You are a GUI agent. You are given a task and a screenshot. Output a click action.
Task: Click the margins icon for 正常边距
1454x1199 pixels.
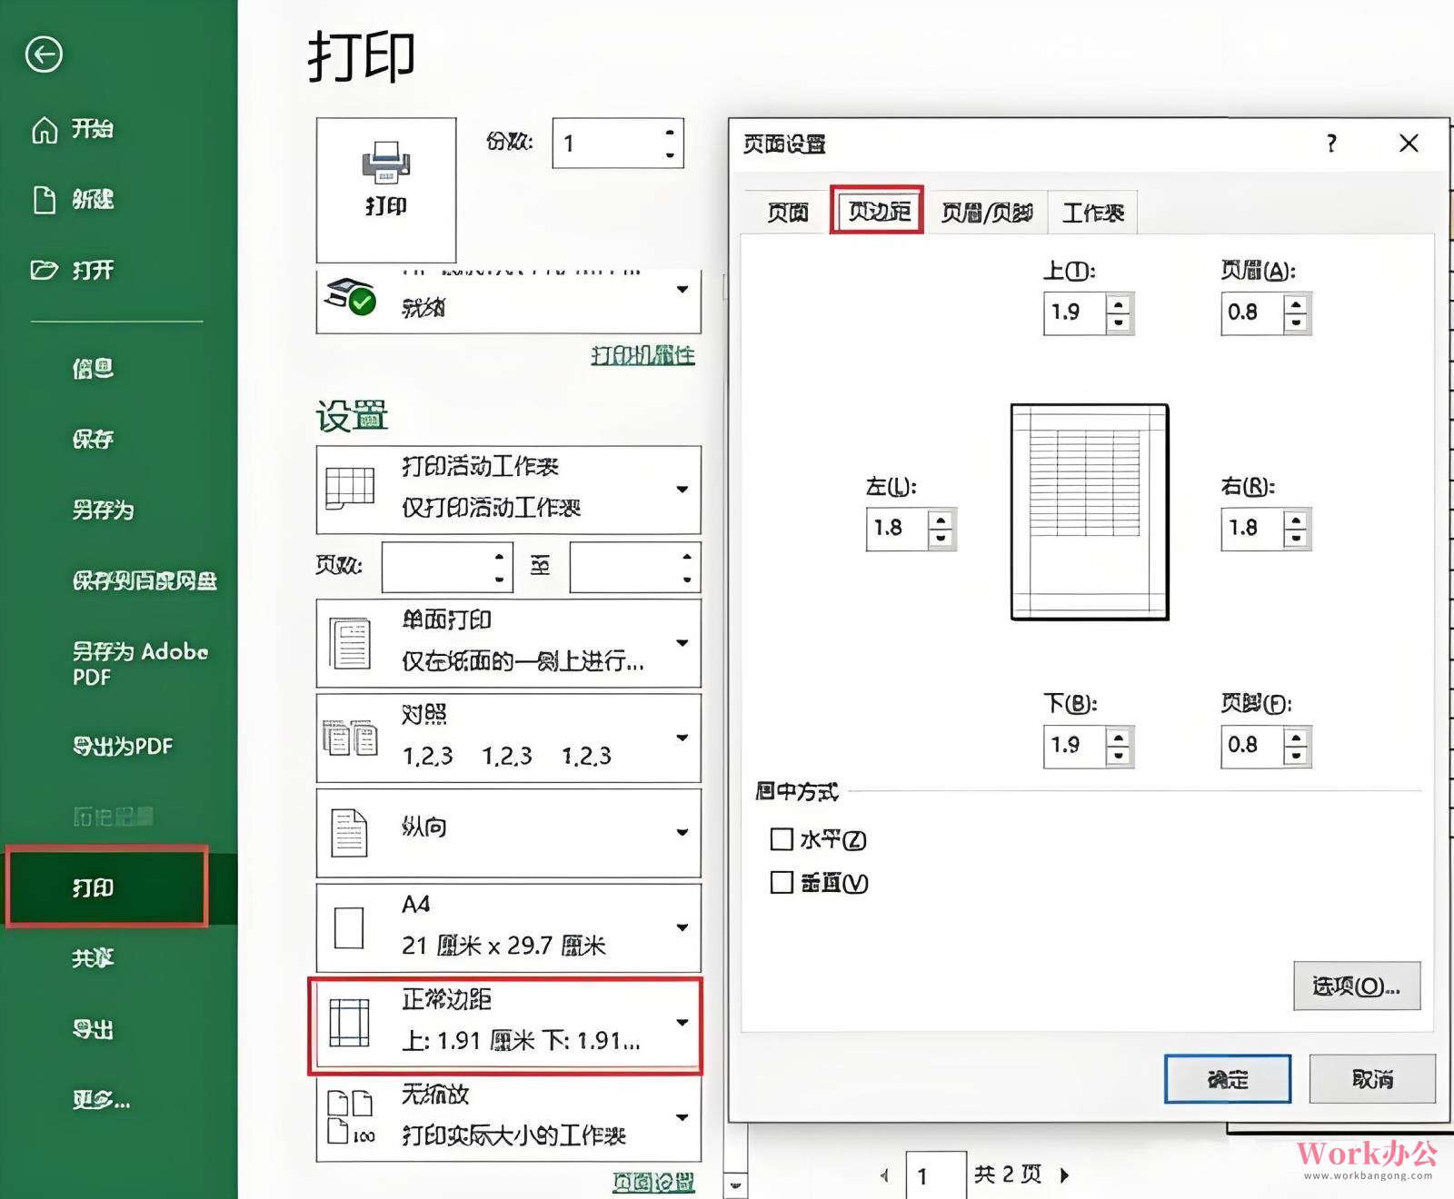[349, 1023]
